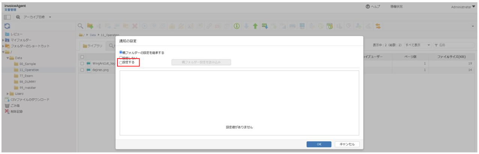Open the Administrator user dropdown
Viewport: 479px width, 154px height.
point(463,7)
